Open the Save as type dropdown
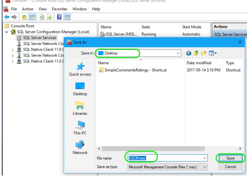 204,167
